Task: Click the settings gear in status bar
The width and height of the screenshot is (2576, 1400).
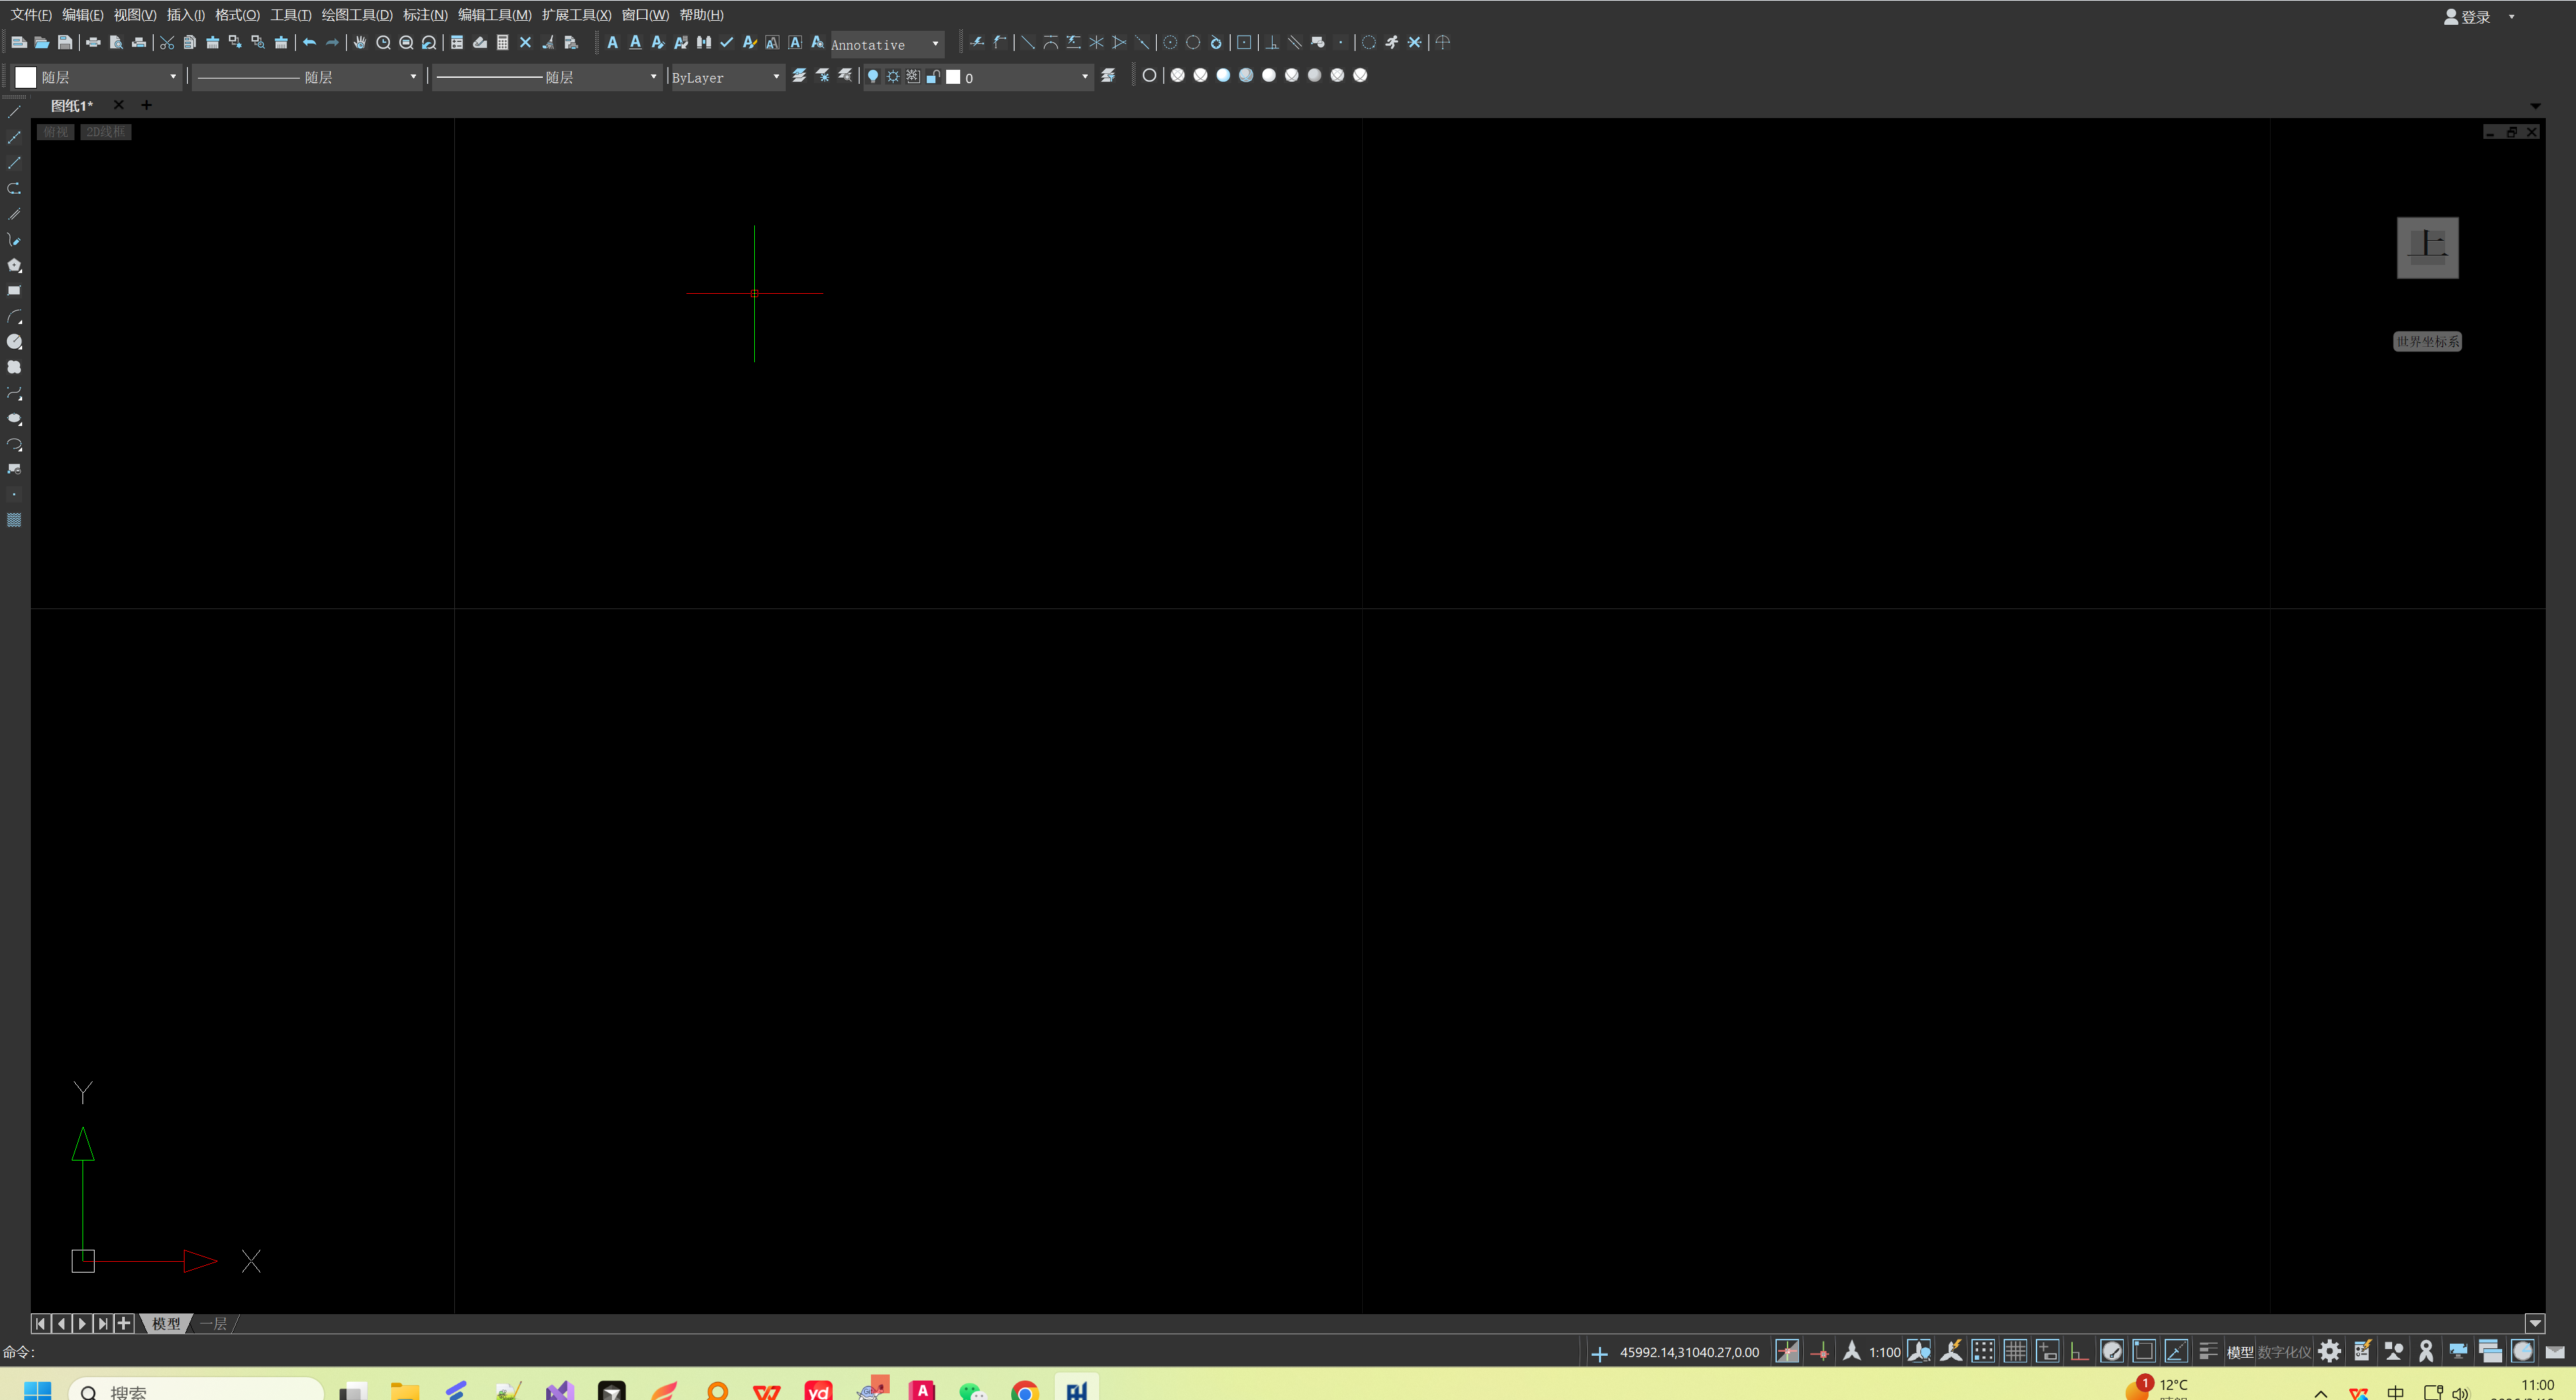Action: [2329, 1352]
